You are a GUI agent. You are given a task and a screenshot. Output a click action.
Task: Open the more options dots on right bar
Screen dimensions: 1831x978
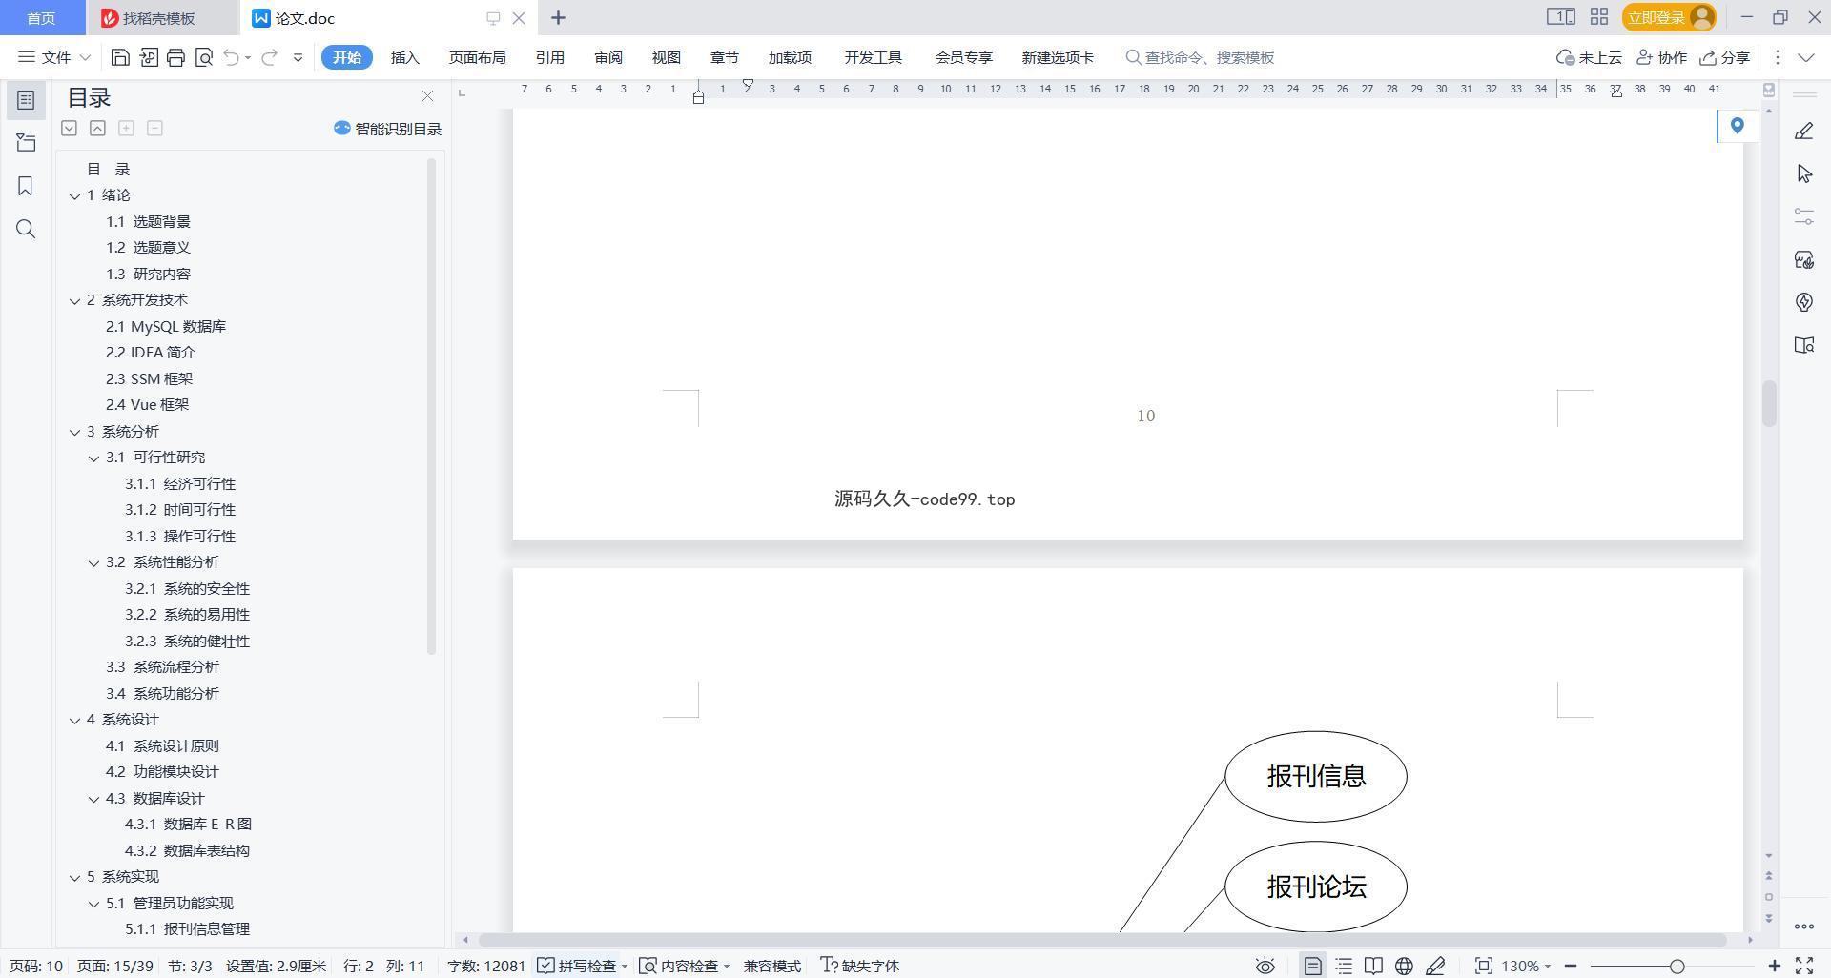point(1803,927)
